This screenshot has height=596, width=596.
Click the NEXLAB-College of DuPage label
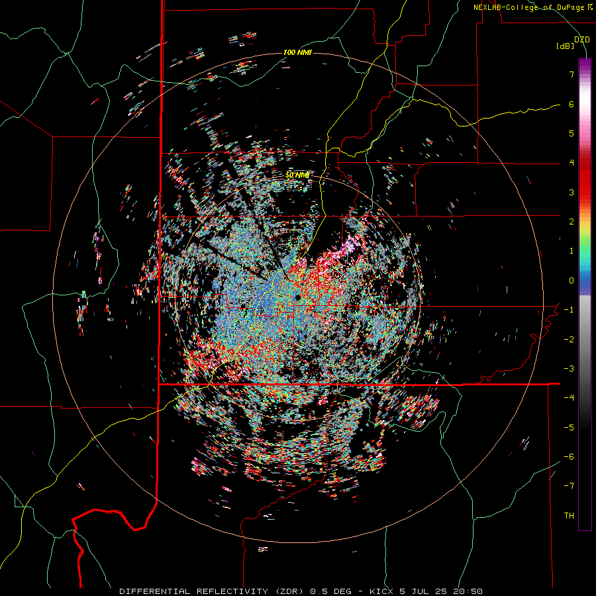pyautogui.click(x=532, y=7)
